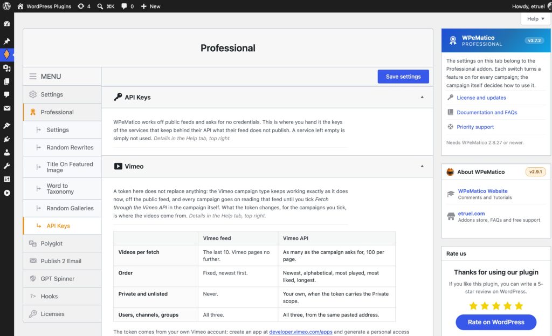This screenshot has width=552, height=336.
Task: Open the Professional Settings sub-item
Action: 63,129
